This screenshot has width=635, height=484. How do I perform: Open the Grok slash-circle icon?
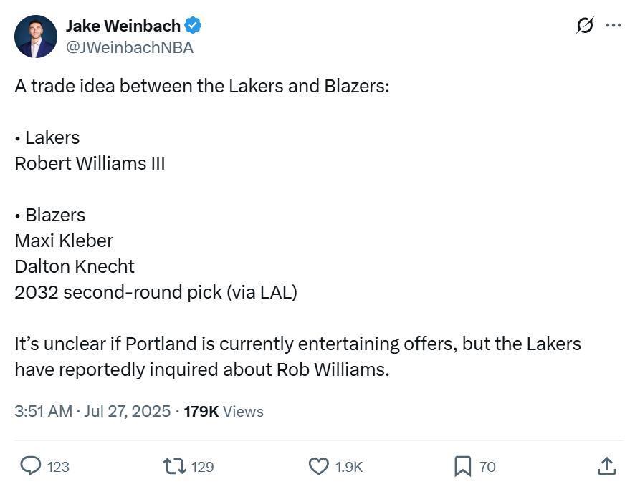click(585, 26)
